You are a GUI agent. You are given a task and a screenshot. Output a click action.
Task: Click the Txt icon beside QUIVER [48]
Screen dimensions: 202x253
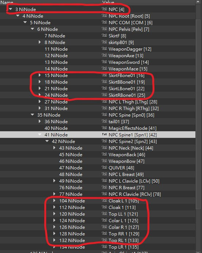pyautogui.click(x=104, y=168)
